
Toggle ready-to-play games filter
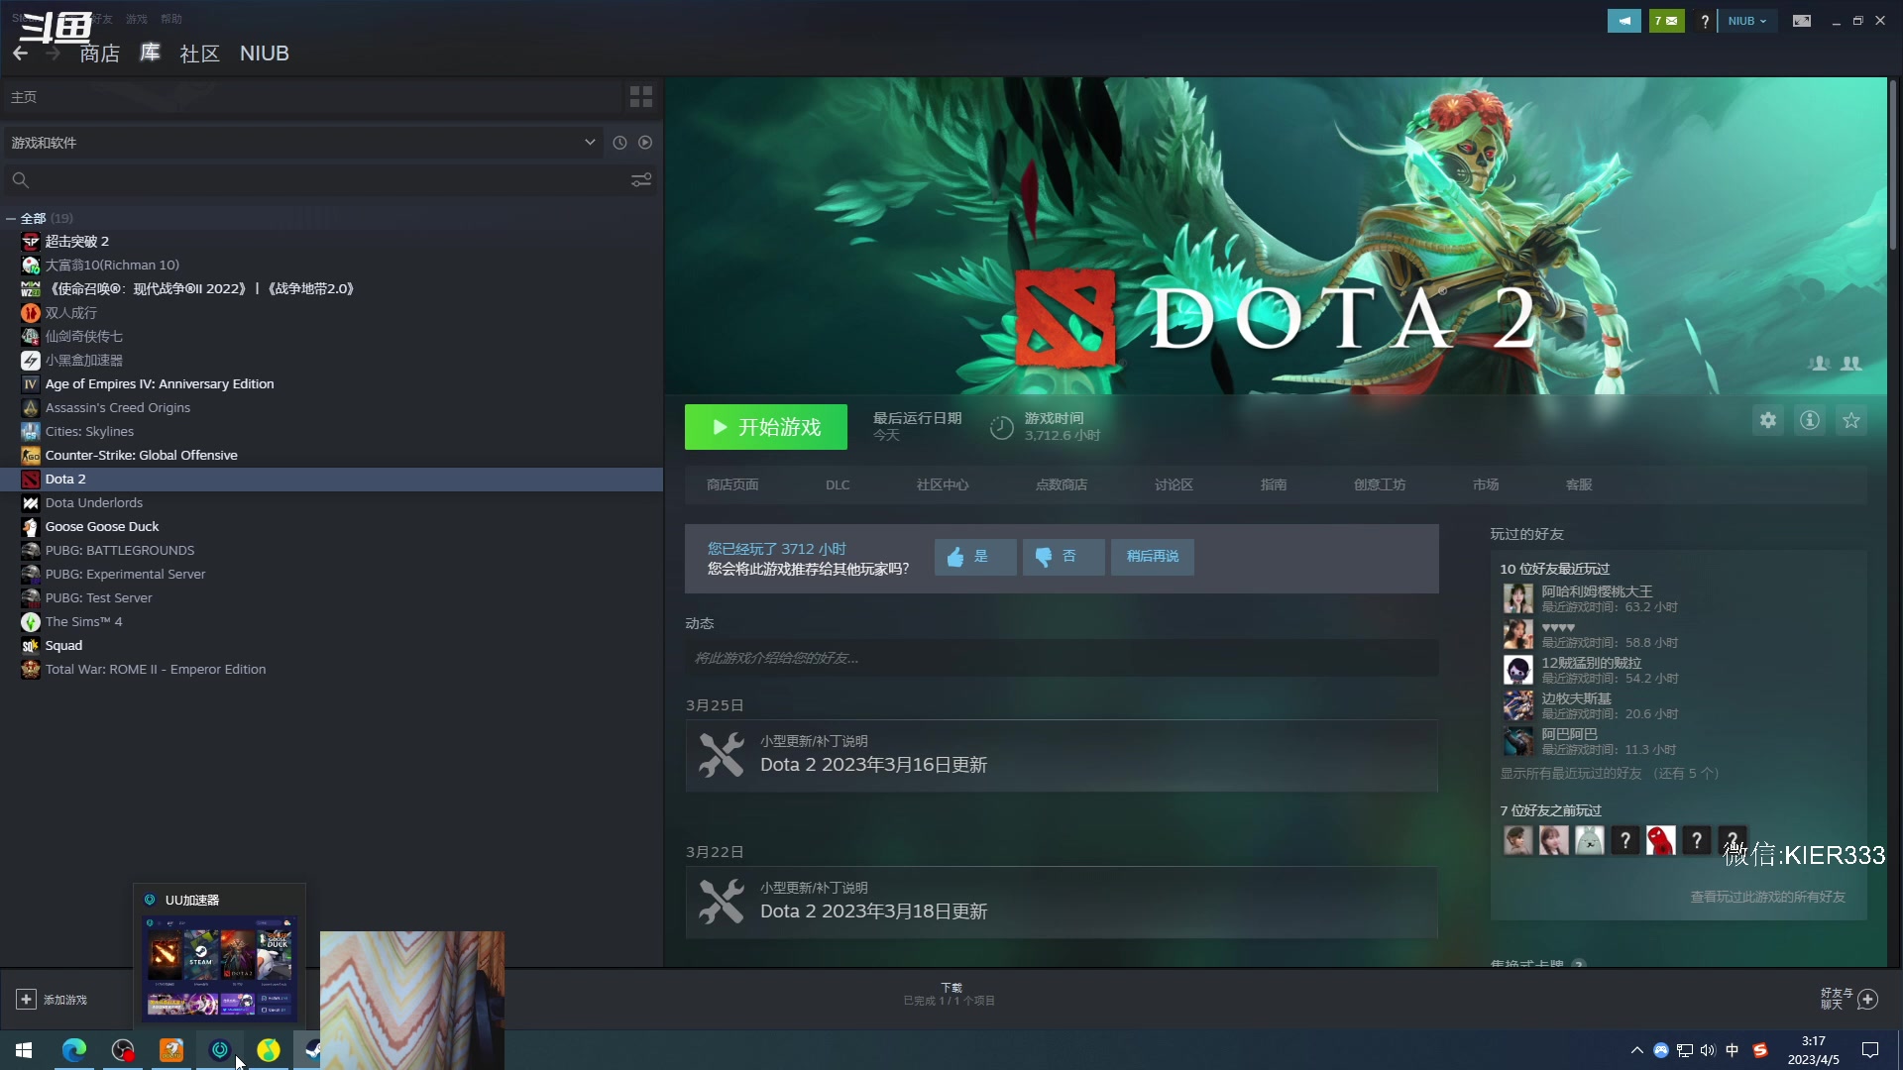click(645, 143)
